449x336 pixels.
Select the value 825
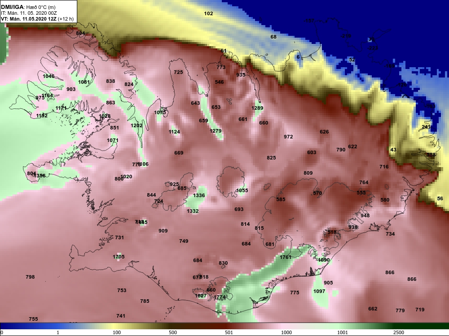point(271,158)
